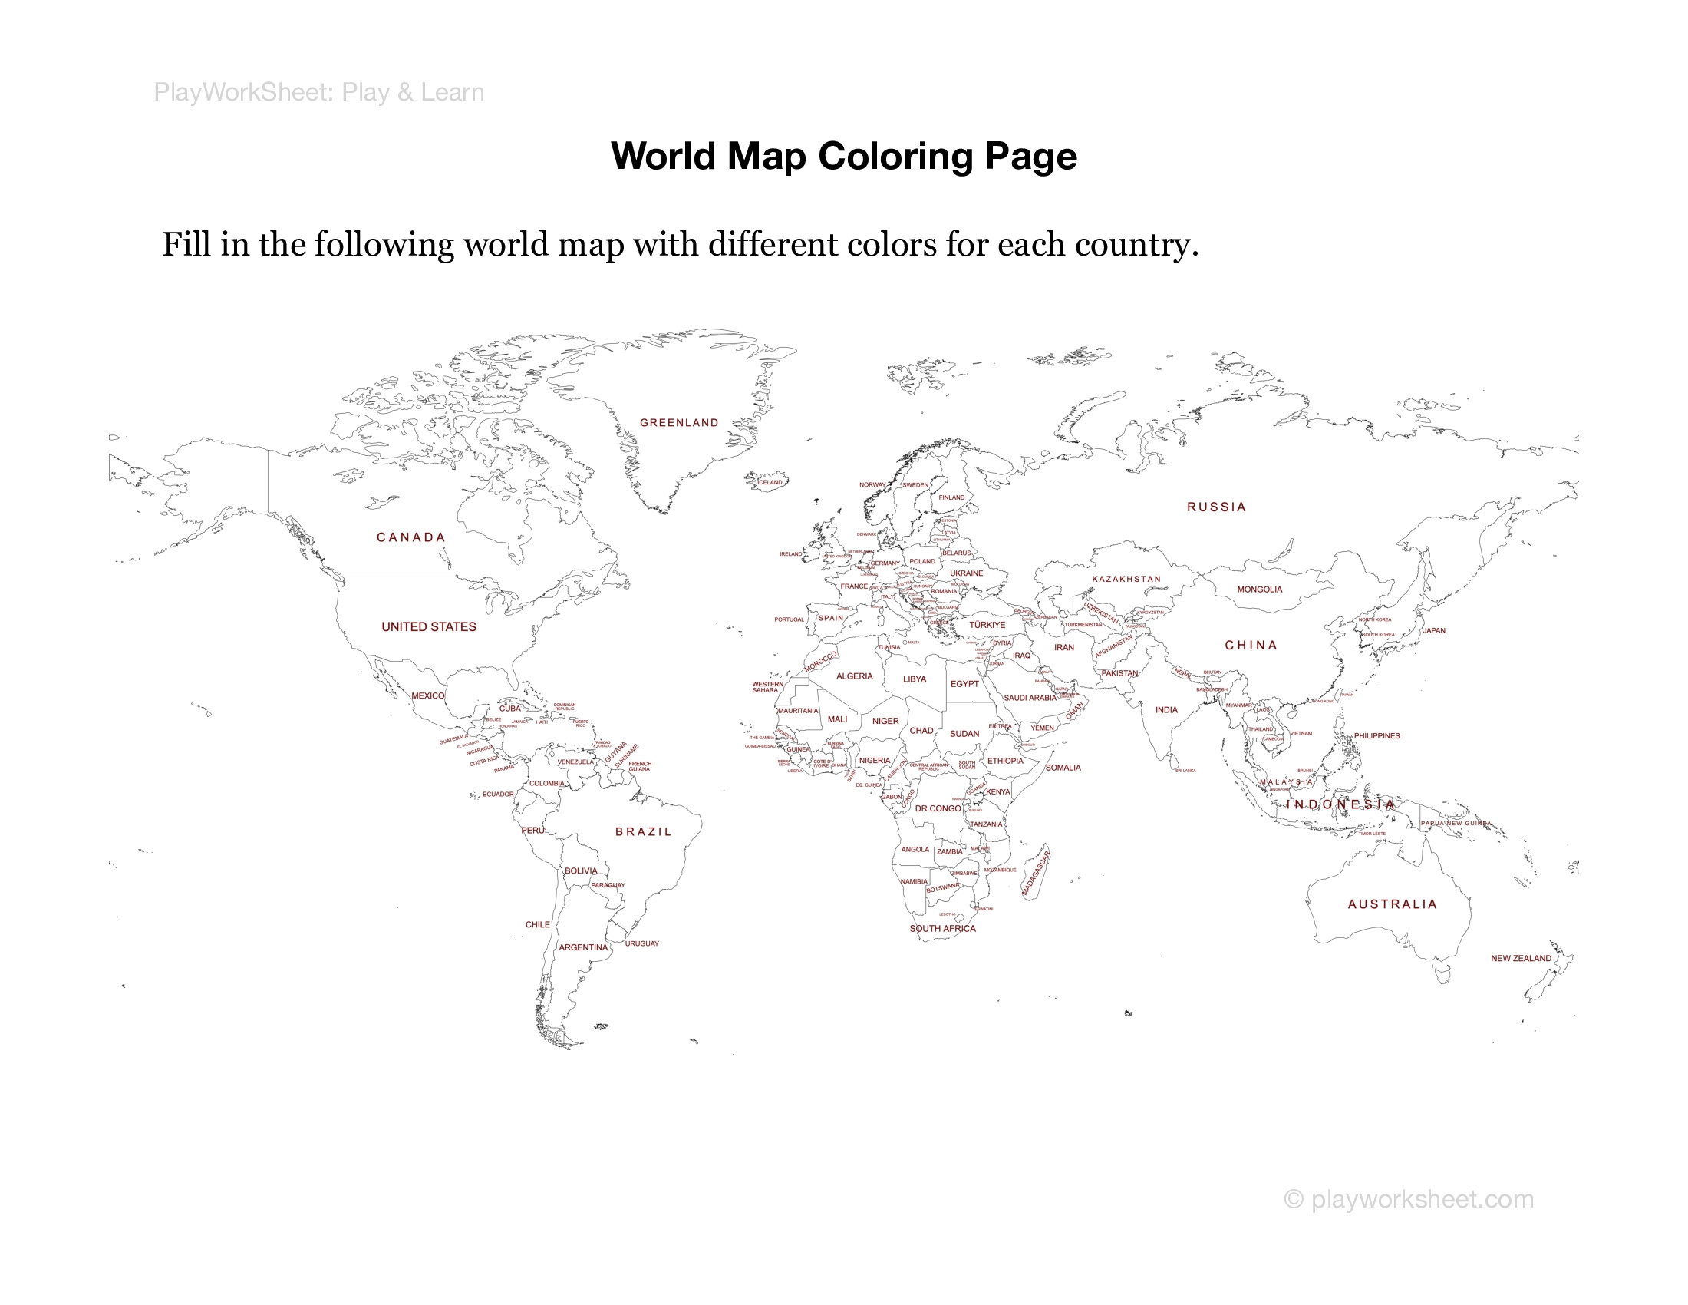Click the playworksheet.com copyright link

tap(1408, 1199)
